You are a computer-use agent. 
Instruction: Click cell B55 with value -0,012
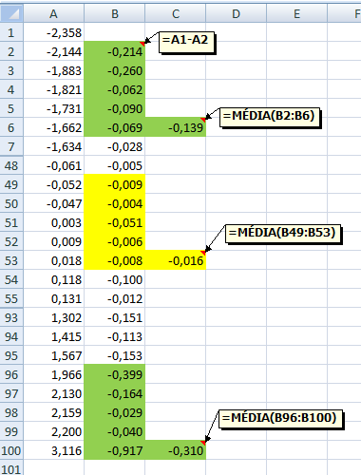tap(115, 298)
